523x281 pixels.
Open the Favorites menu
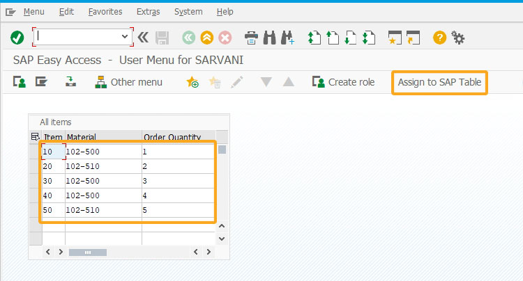click(x=105, y=12)
